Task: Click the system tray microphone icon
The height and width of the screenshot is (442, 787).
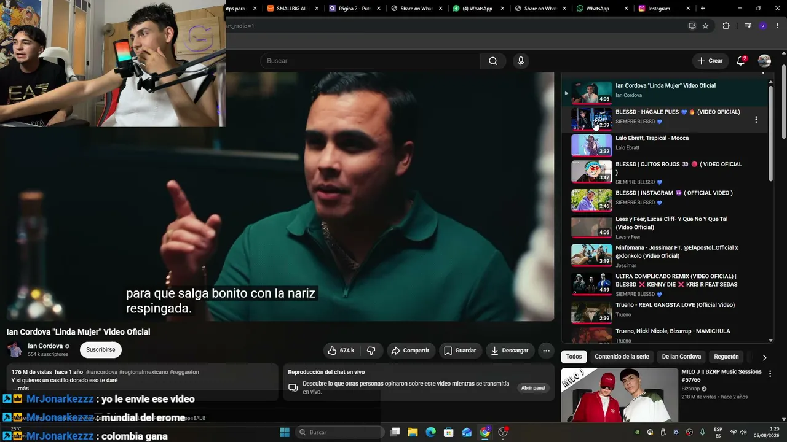Action: [x=702, y=432]
